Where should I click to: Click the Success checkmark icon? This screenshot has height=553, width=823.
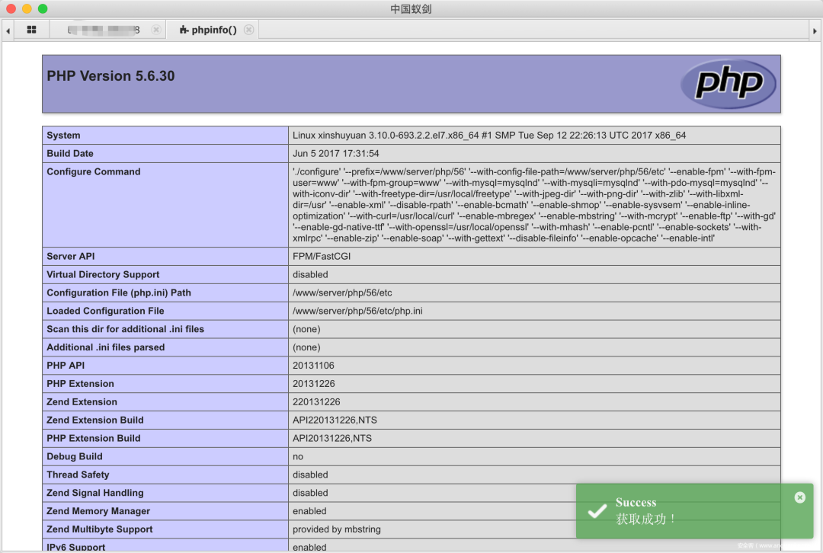click(x=597, y=510)
